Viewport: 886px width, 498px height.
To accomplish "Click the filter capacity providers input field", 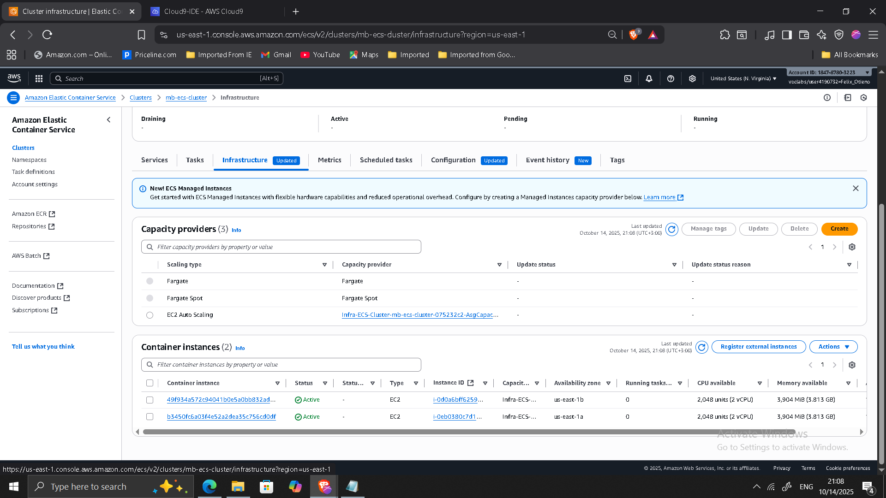I will [x=281, y=247].
